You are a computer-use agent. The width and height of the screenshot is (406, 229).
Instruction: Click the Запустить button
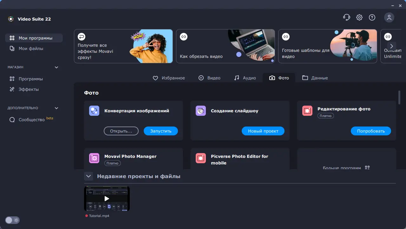pyautogui.click(x=160, y=131)
